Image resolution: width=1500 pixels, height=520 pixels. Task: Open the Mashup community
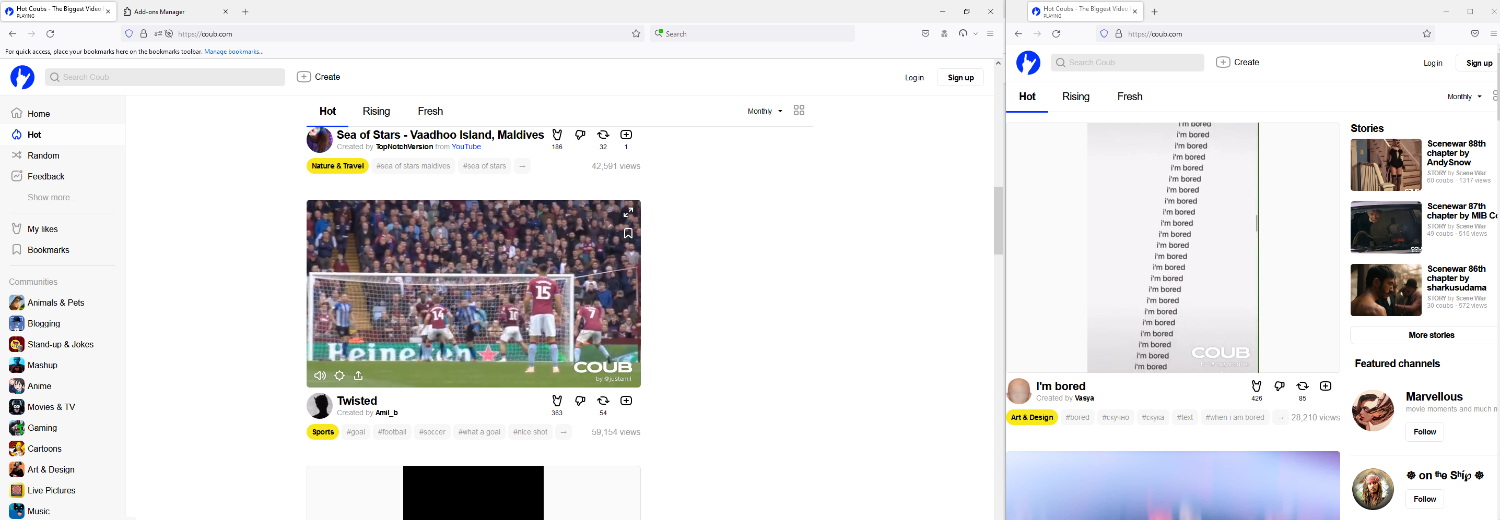coord(41,365)
